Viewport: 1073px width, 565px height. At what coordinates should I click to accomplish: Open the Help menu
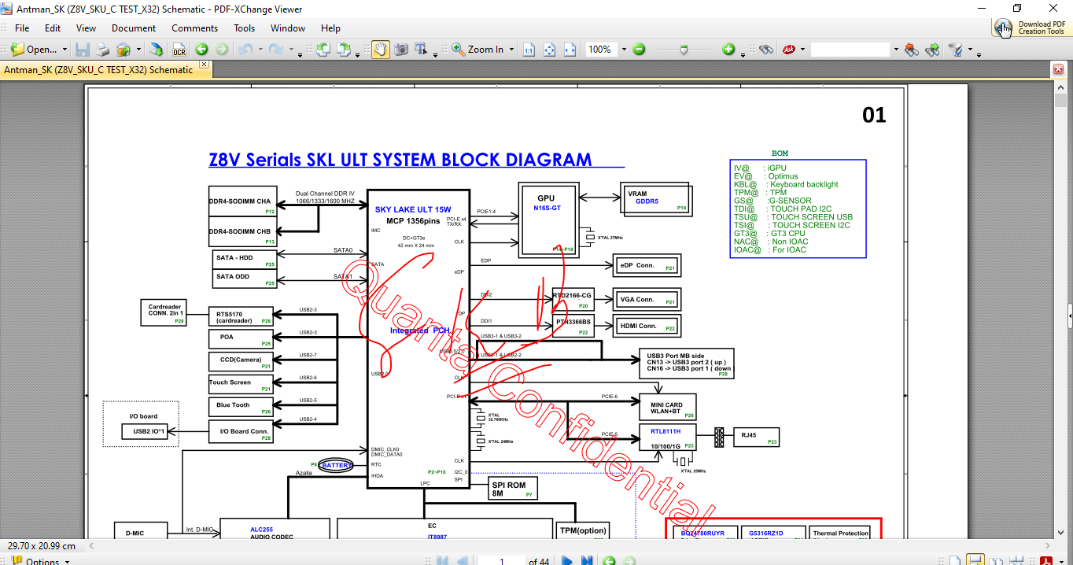331,28
